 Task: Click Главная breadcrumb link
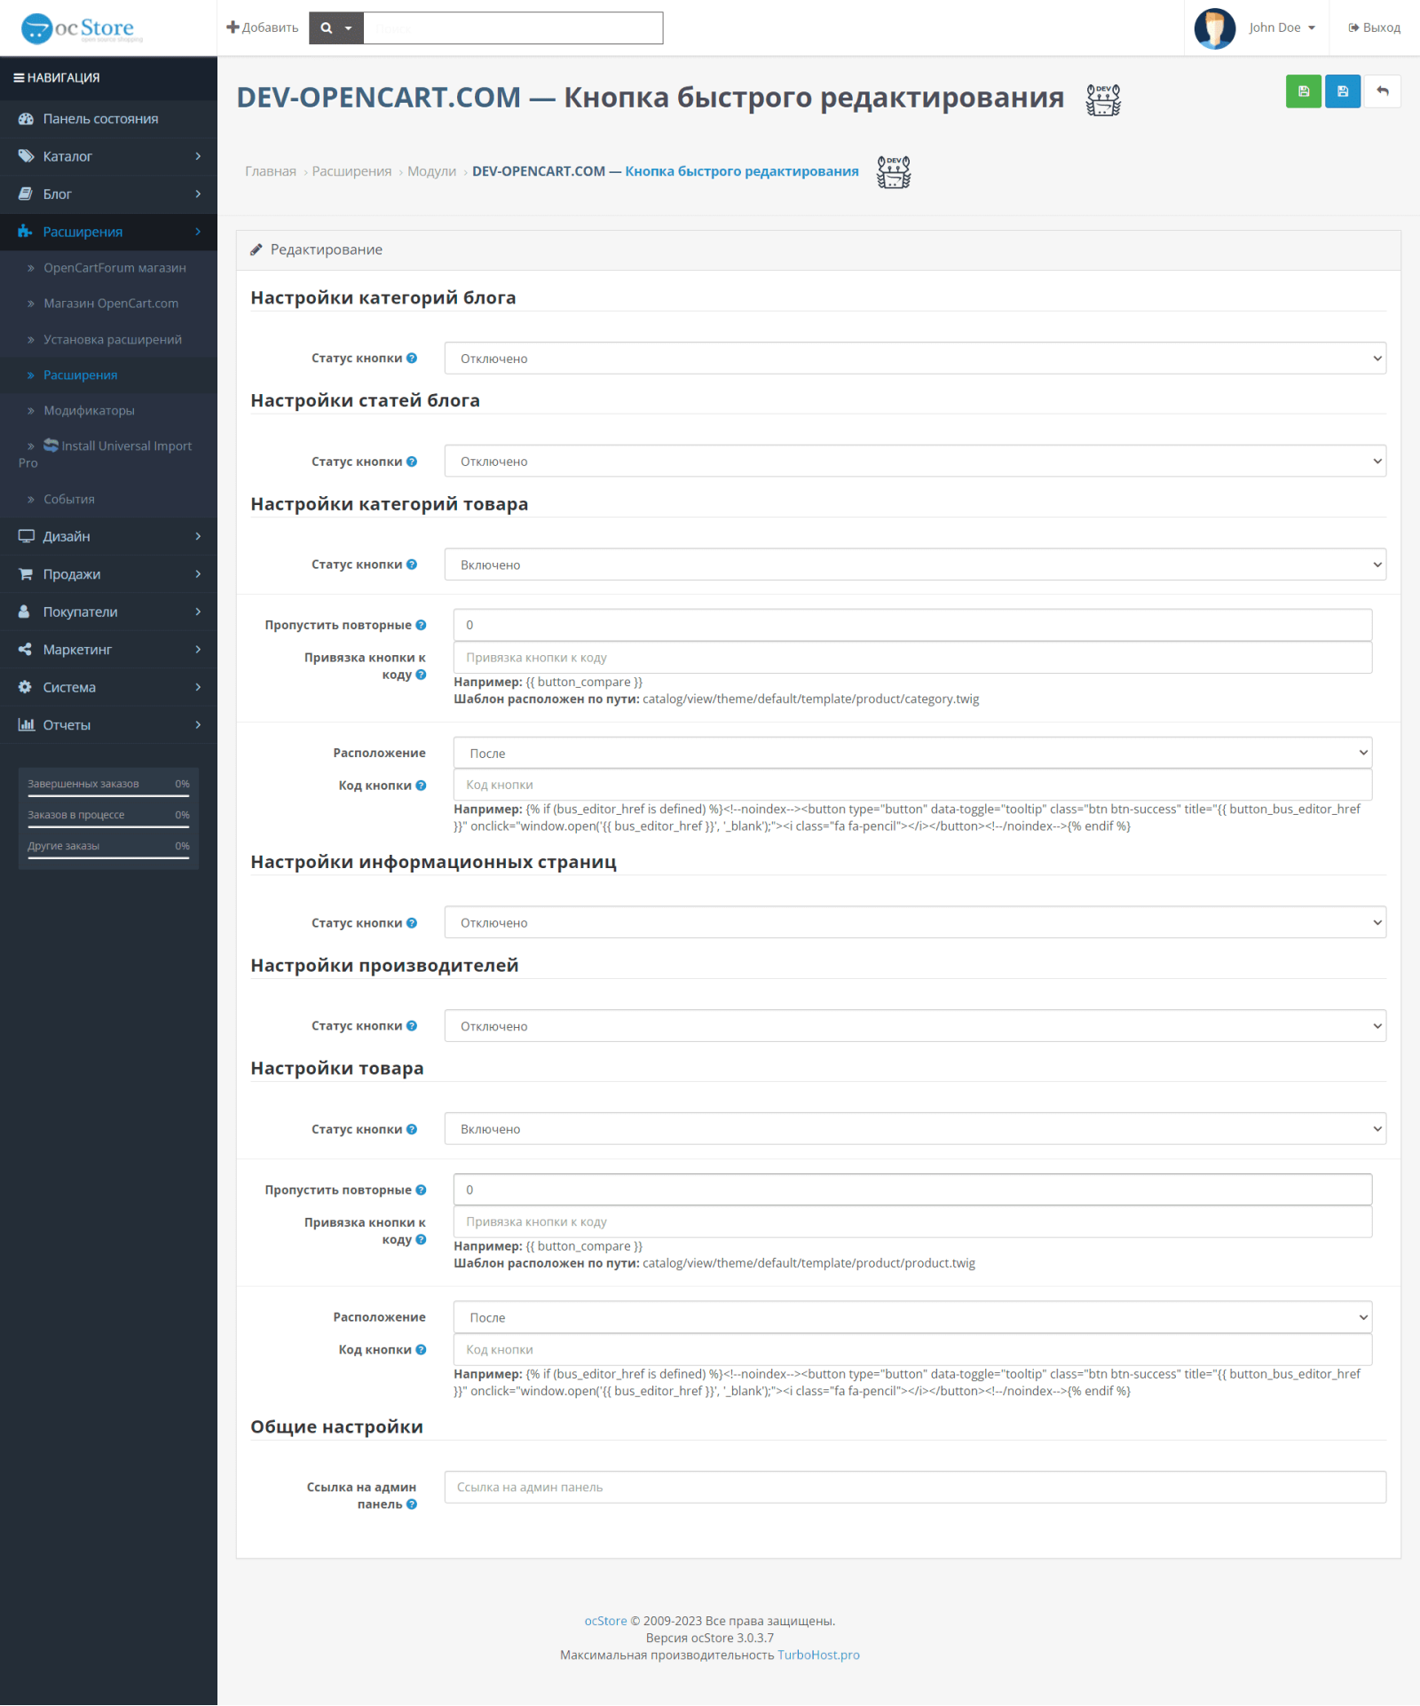(x=271, y=171)
